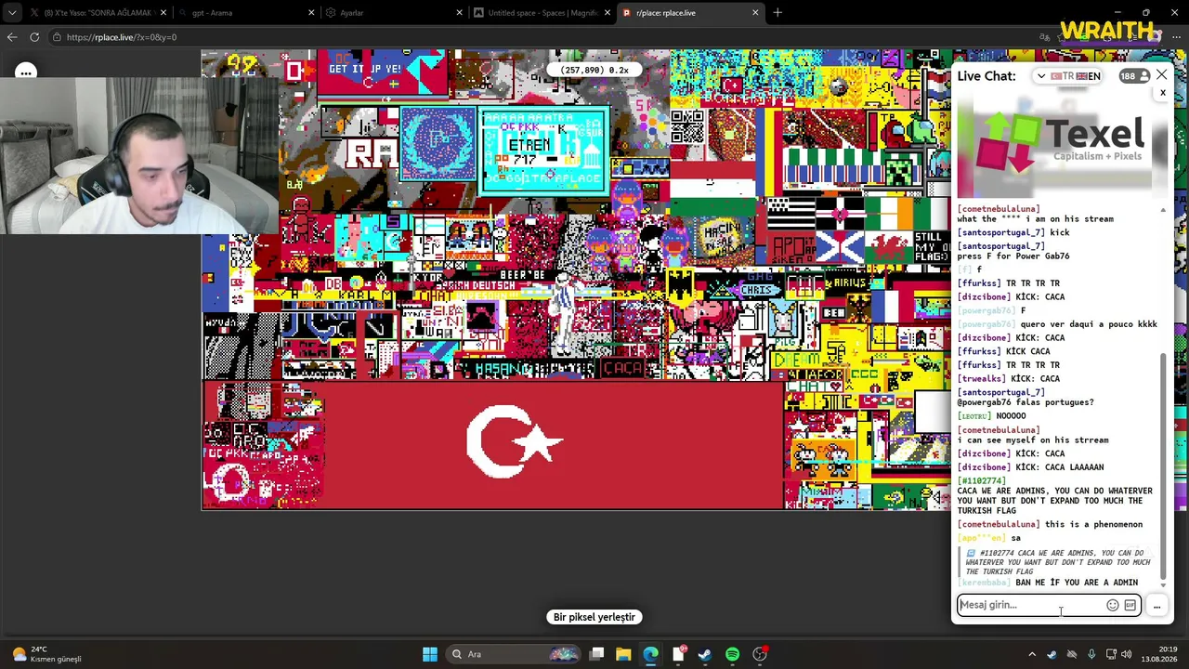Screen dimensions: 1189x669
Task: Open the 188 online players list
Action: coord(1132,76)
